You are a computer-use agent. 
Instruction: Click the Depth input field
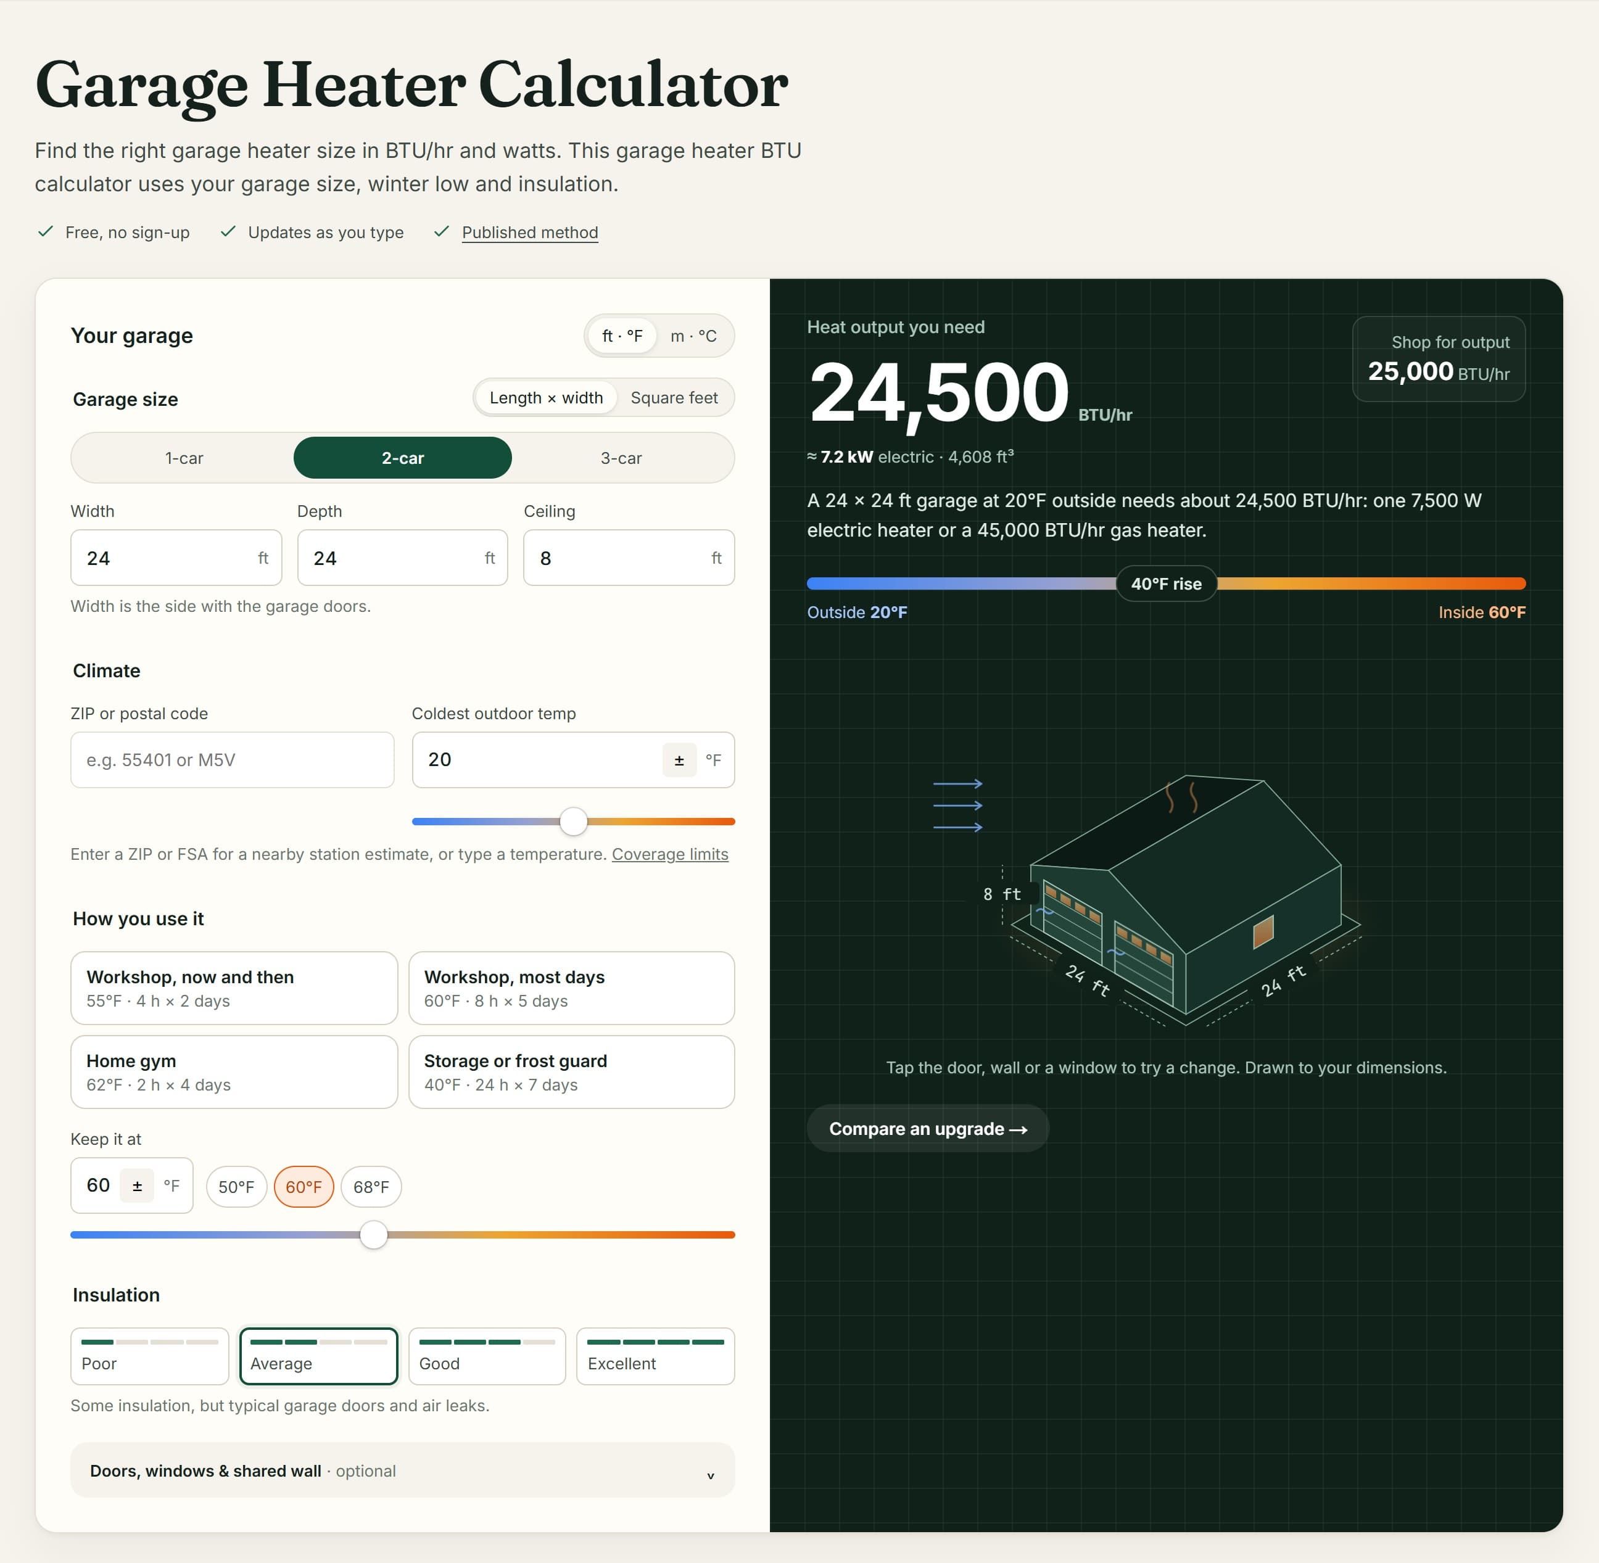402,558
